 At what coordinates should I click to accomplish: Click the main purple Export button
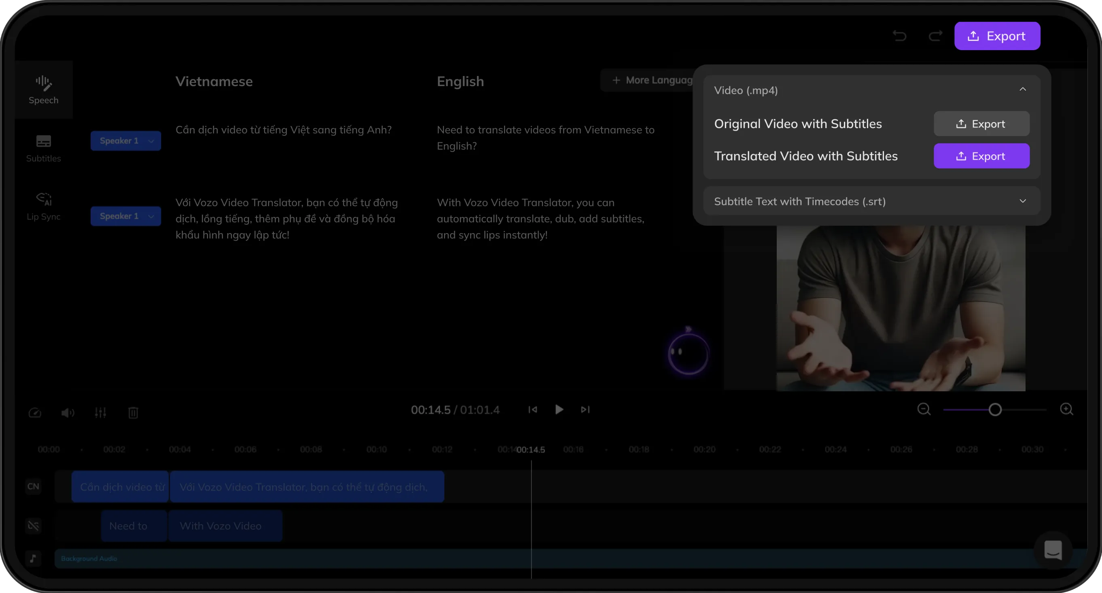(x=997, y=36)
